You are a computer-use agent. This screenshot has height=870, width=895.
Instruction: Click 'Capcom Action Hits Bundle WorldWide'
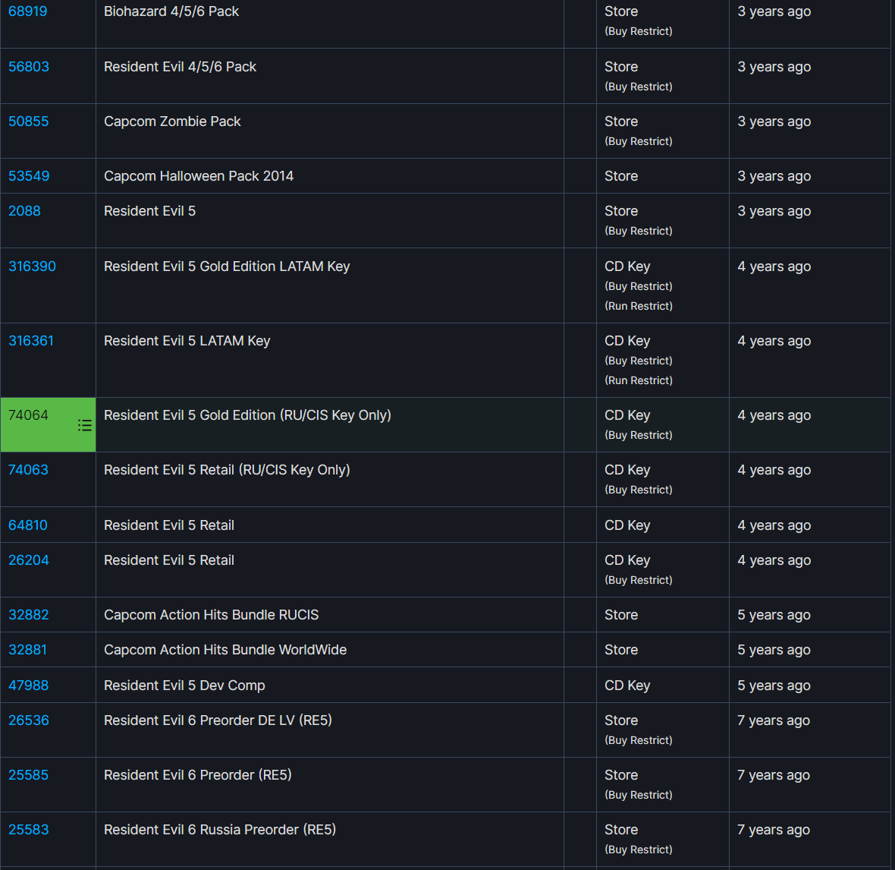pyautogui.click(x=225, y=650)
